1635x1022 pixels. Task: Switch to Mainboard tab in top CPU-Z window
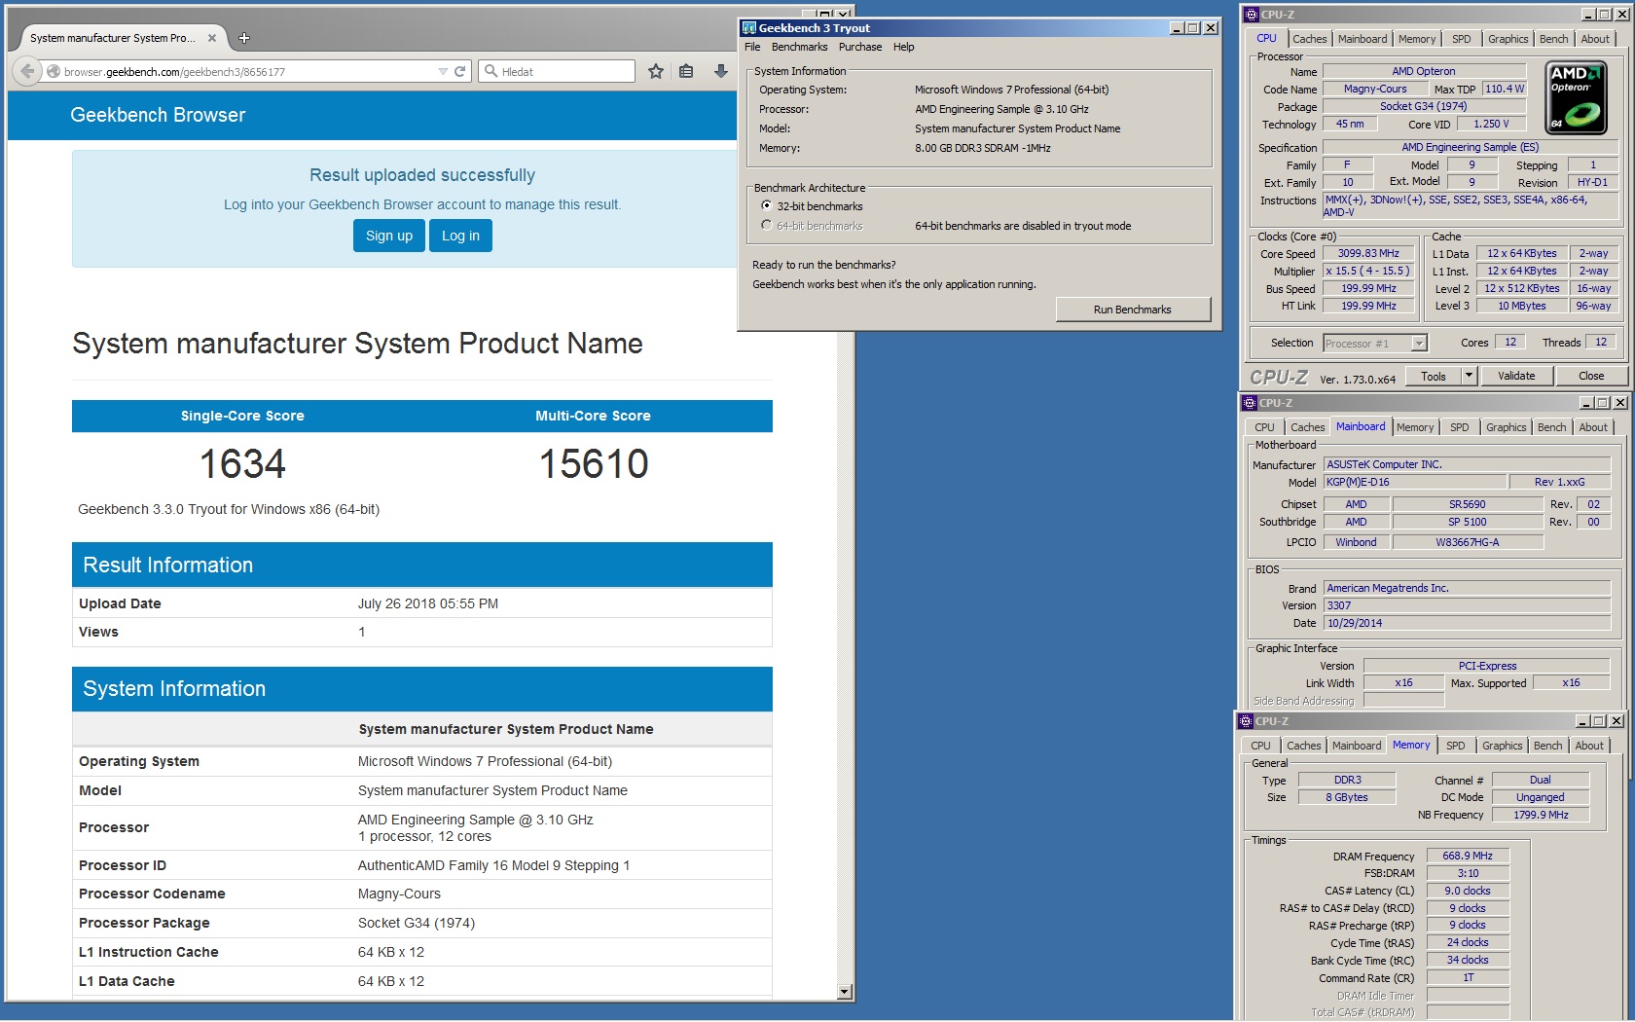click(1362, 39)
